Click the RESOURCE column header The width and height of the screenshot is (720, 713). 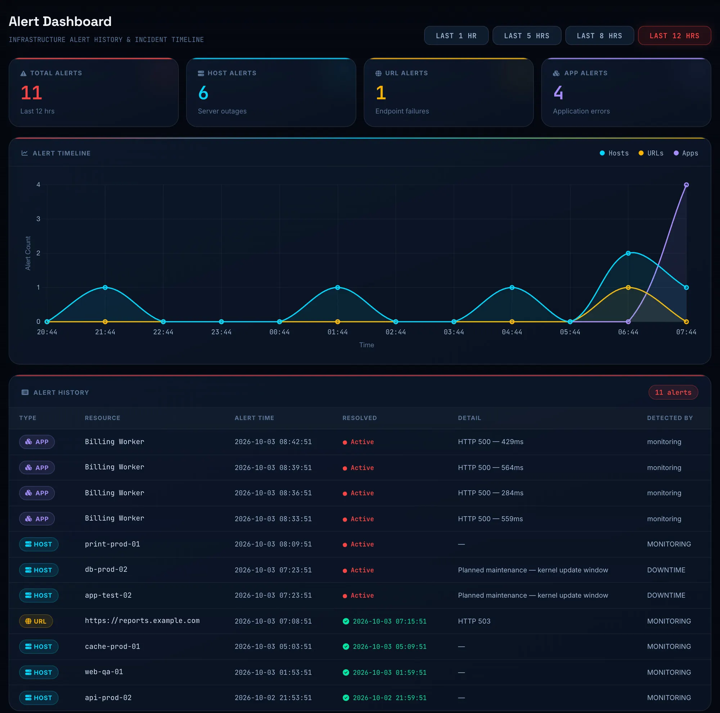[x=103, y=418]
